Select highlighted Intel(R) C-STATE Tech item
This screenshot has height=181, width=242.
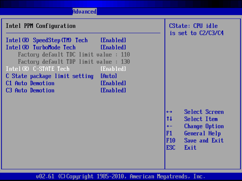38,69
